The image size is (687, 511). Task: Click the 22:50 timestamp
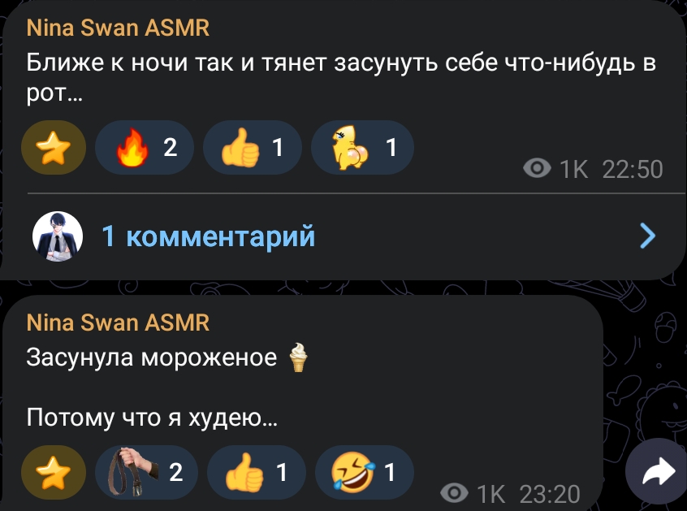coord(633,169)
